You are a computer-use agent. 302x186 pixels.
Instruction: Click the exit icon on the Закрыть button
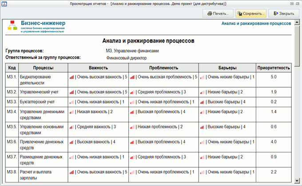click(x=276, y=13)
